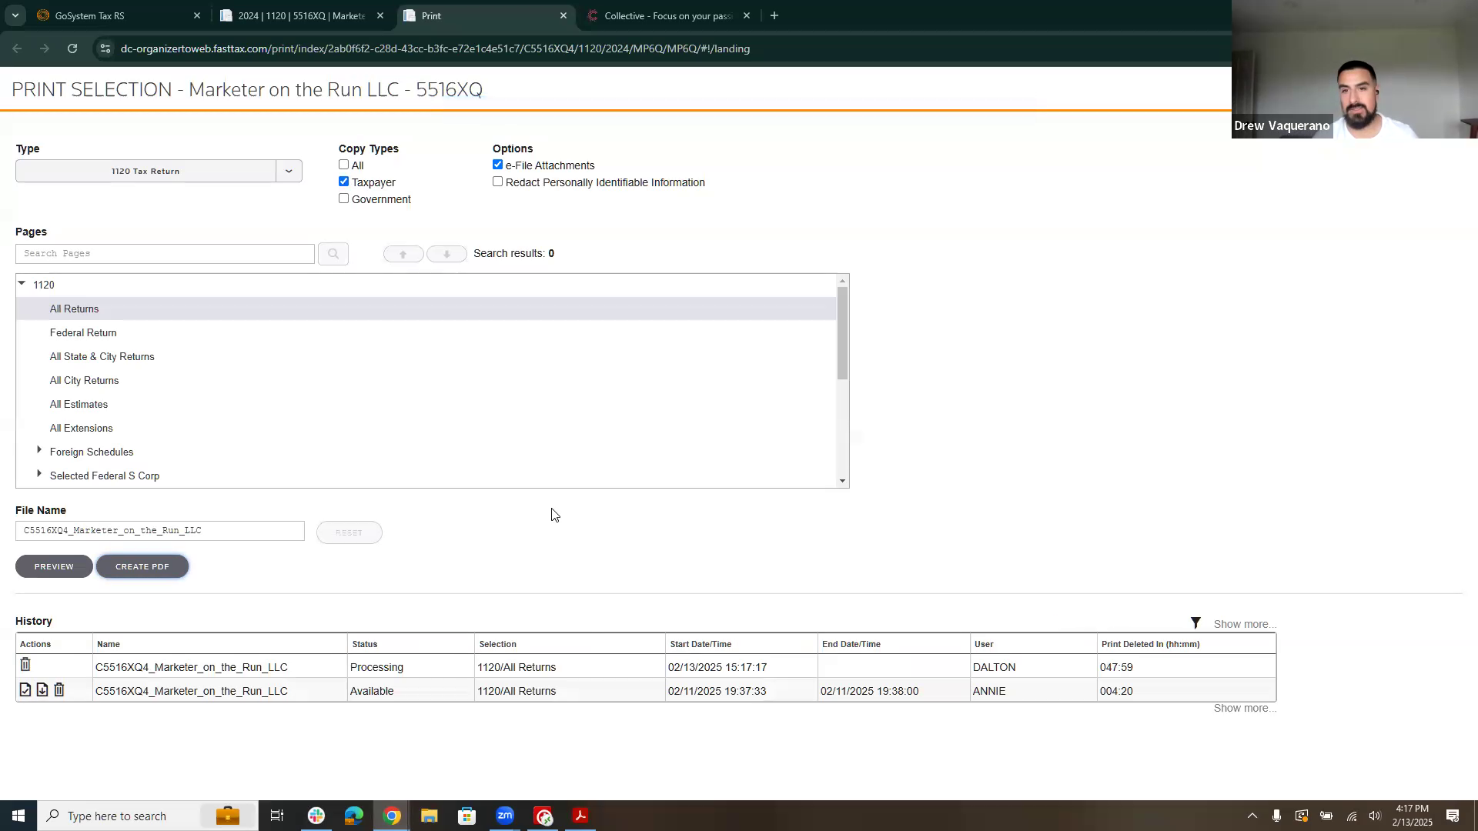Click the PREVIEW button

54,566
